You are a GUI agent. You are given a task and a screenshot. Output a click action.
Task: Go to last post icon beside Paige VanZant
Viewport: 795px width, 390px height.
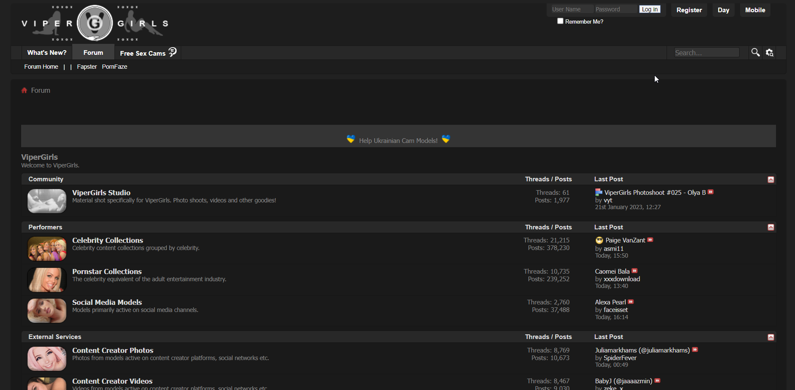tap(650, 240)
